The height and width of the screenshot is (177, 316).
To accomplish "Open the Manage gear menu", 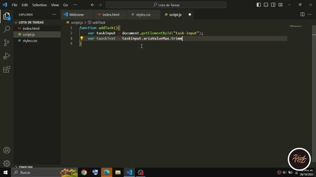I will point(6,163).
